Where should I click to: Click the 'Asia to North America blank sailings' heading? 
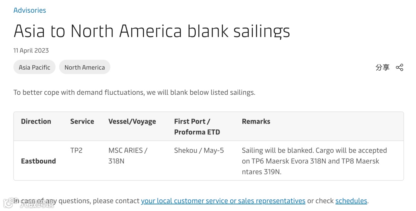[152, 31]
